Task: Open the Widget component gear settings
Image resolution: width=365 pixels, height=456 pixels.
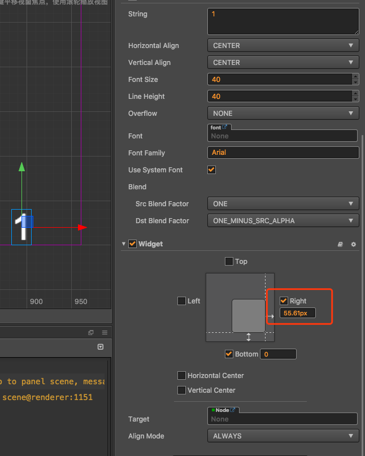Action: pyautogui.click(x=353, y=244)
